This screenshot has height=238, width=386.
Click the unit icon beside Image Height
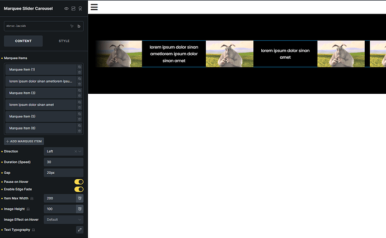click(79, 209)
